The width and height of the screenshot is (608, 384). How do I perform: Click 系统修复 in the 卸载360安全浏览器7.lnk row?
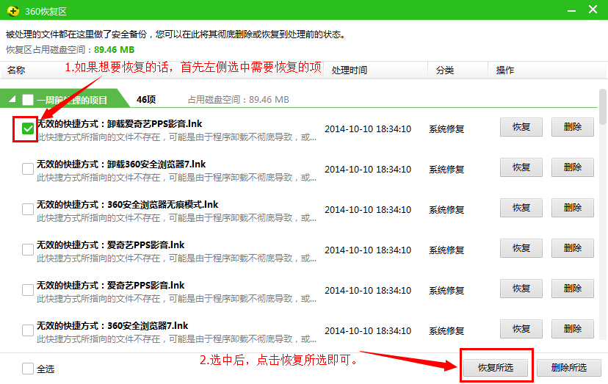[x=446, y=169]
